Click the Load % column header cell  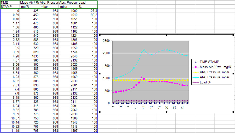coord(88,4)
